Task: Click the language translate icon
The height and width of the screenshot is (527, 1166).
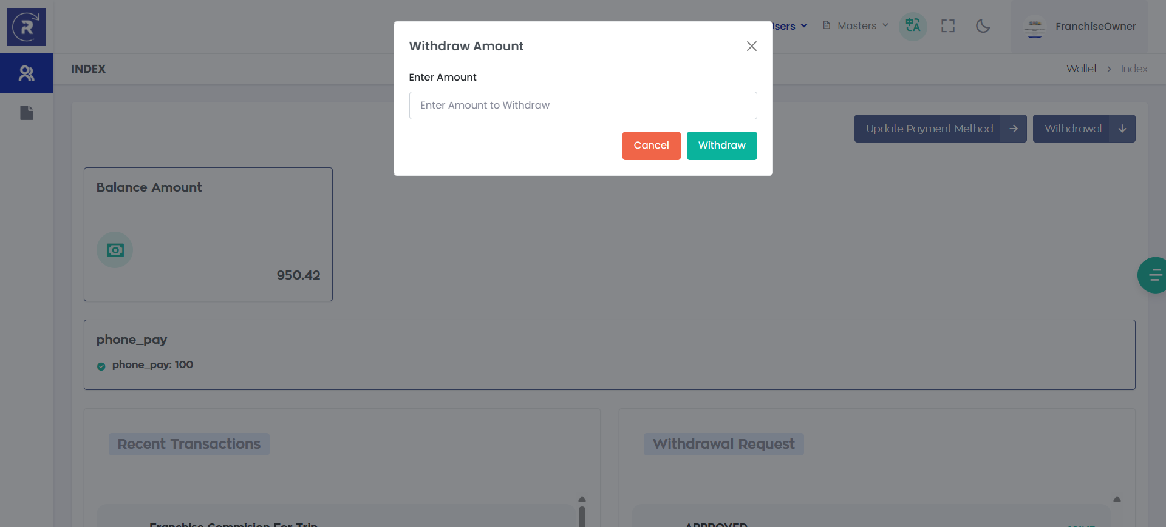Action: 912,26
